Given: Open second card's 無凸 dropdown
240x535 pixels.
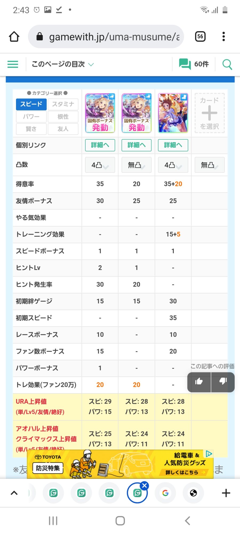Looking at the screenshot, I should tap(137, 165).
